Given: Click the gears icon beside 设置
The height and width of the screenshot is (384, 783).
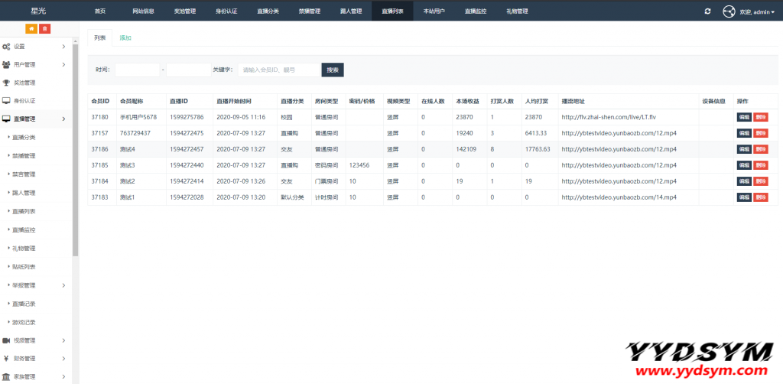Looking at the screenshot, I should (6, 47).
